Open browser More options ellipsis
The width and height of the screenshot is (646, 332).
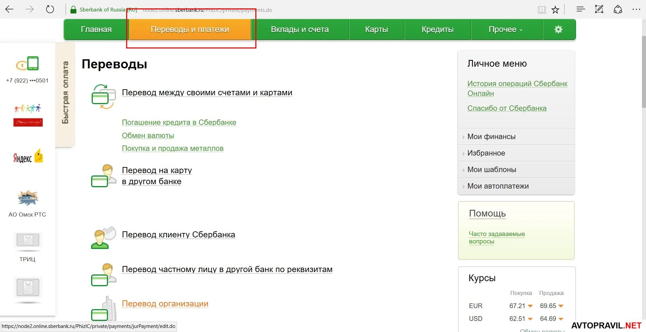tap(636, 9)
